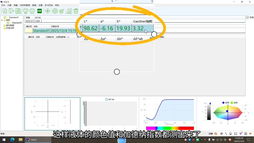Click the pale yellow simulated color swatch
This screenshot has width=254, height=143.
(x=29, y=31)
